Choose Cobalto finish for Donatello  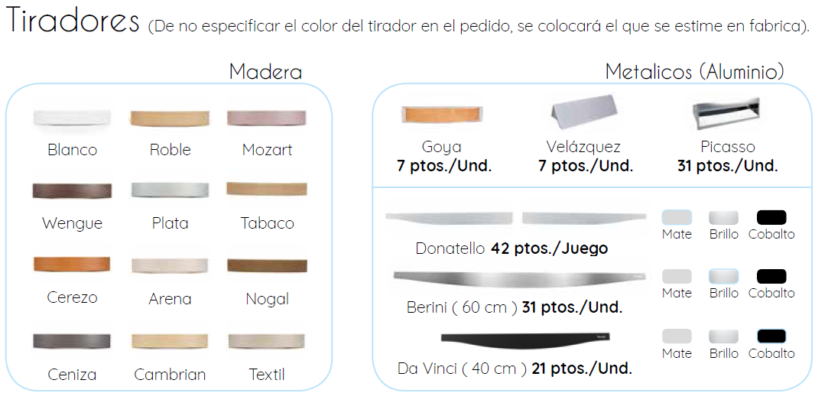771,218
